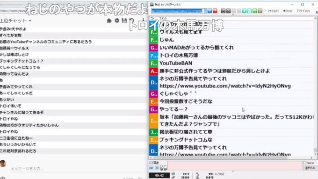Click the A.. user badge in comment list
The width and height of the screenshot is (318, 179).
coord(153,71)
